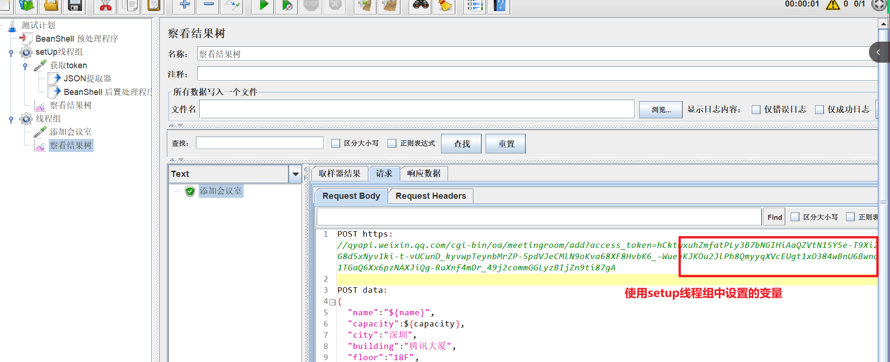Click the blue minus Remove icon
This screenshot has height=362, width=890.
pyautogui.click(x=209, y=5)
